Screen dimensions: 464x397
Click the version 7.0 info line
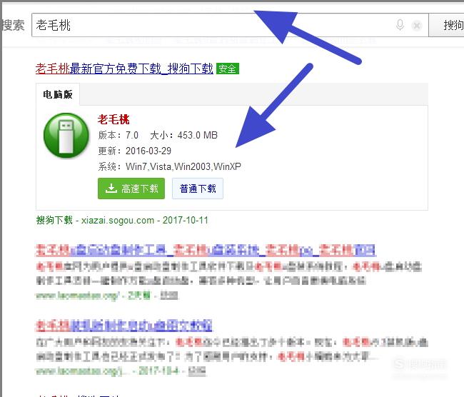118,135
